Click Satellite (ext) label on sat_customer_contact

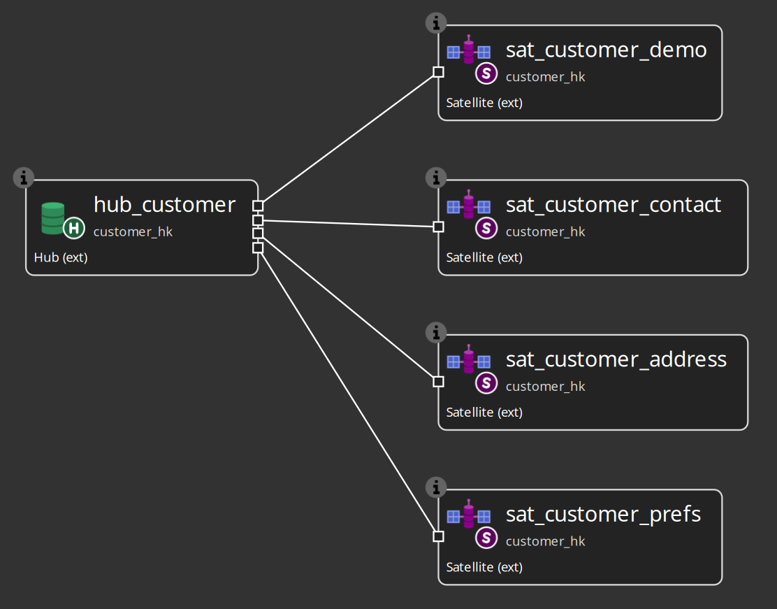pos(484,257)
